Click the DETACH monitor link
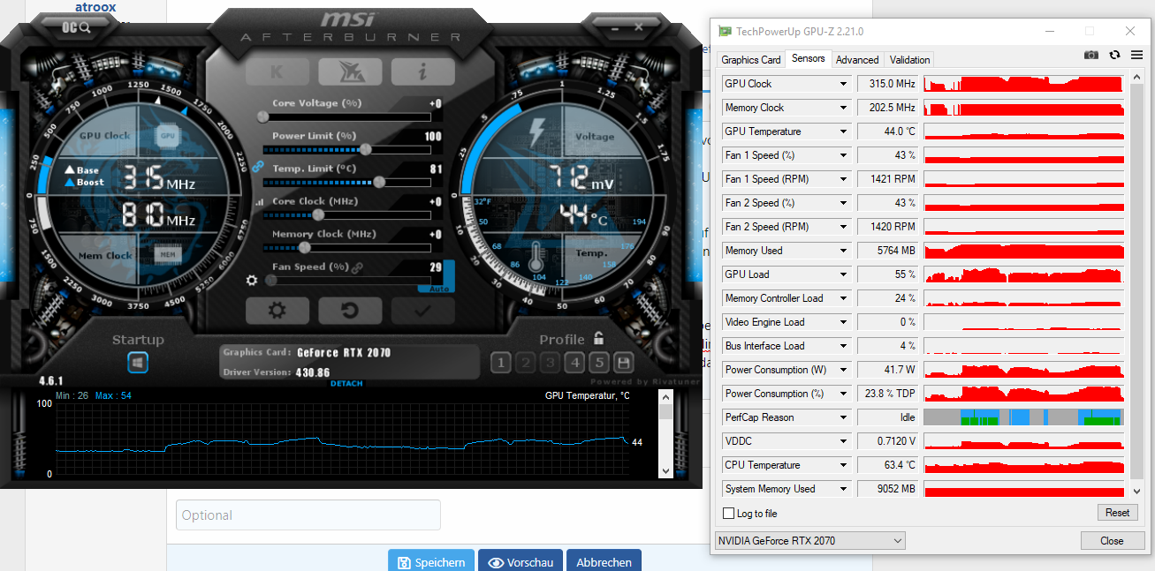This screenshot has width=1155, height=571. (346, 384)
